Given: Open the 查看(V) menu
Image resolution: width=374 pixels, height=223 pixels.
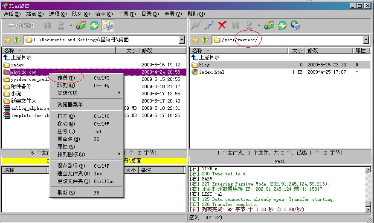Looking at the screenshot, I should tap(173, 14).
